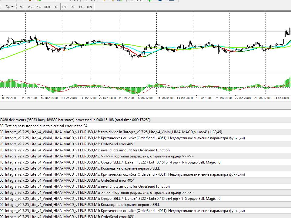Change the chart period to H1

coord(55,7)
